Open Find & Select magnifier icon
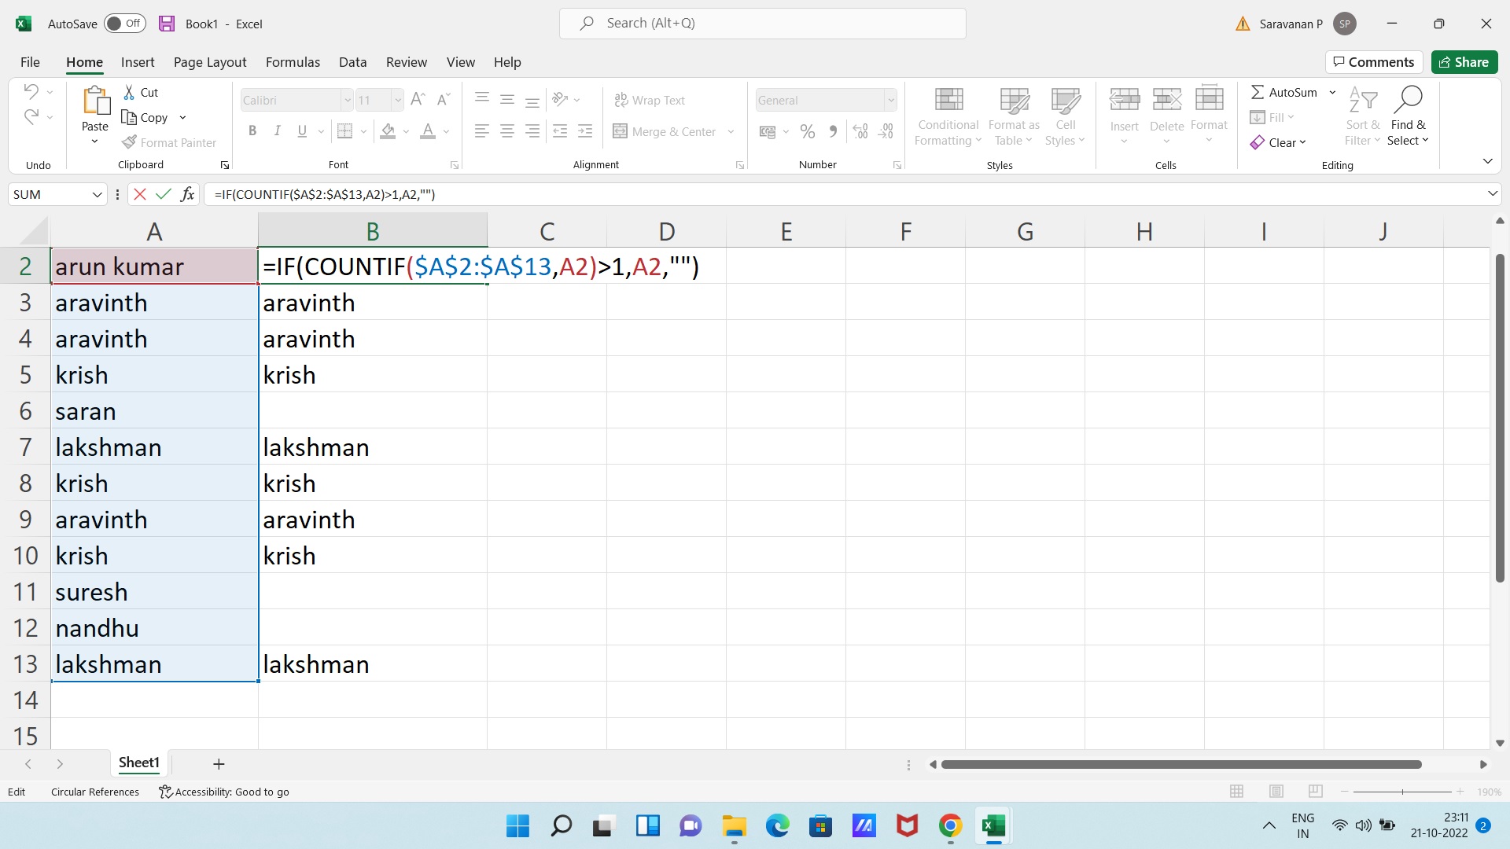 (x=1408, y=100)
